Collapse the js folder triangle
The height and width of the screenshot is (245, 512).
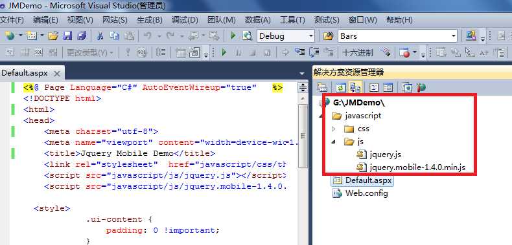(334, 142)
